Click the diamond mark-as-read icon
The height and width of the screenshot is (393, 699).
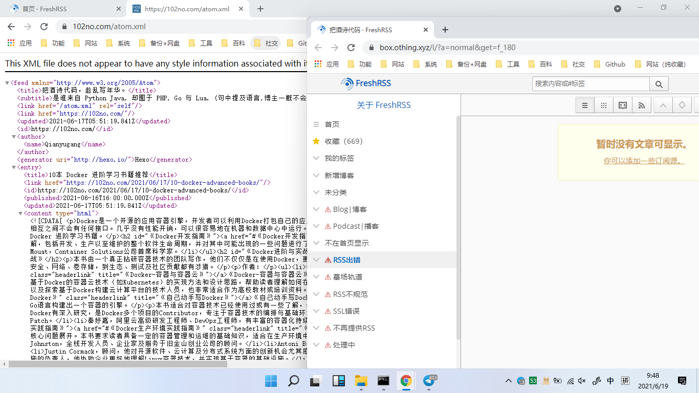(x=682, y=105)
